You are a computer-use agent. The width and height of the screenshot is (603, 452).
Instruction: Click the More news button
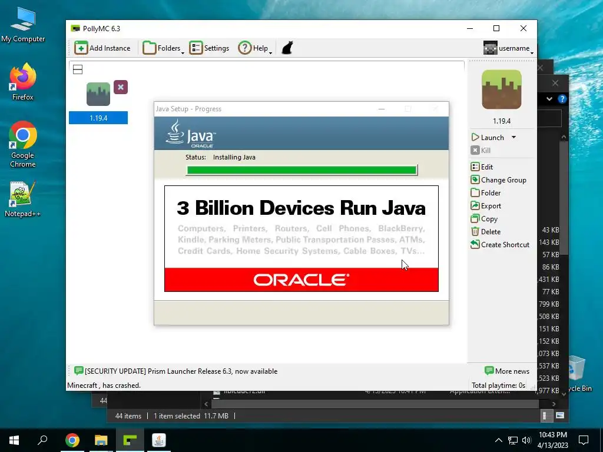[x=507, y=371]
